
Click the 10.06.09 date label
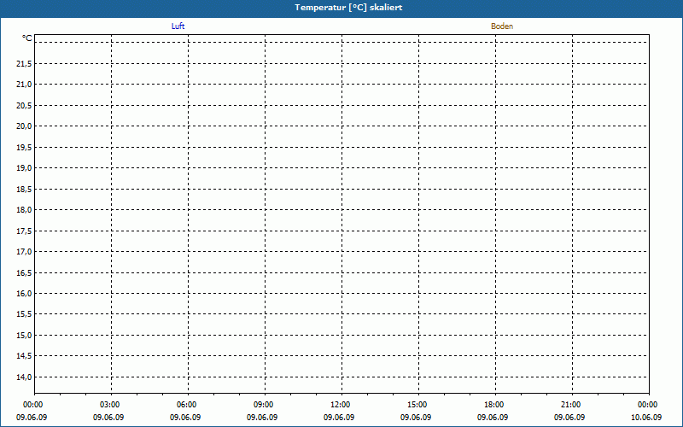(x=646, y=418)
